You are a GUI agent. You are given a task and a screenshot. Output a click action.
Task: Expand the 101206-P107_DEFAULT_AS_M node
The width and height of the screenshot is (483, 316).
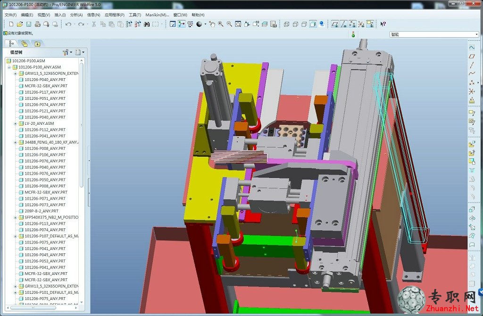pyautogui.click(x=16, y=236)
